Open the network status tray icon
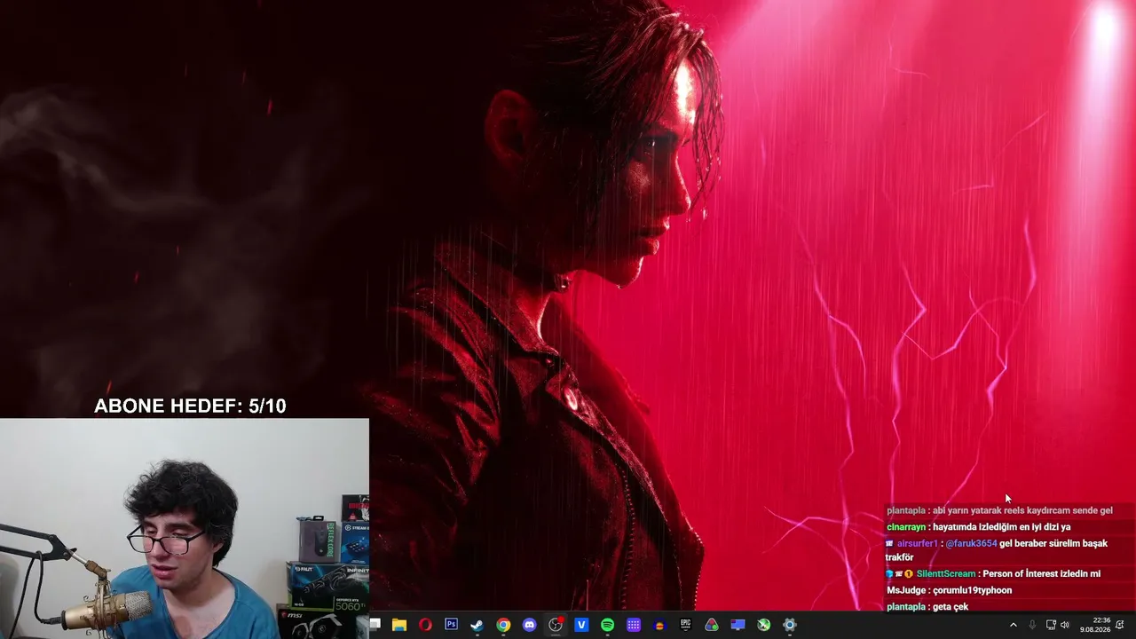 1051,625
